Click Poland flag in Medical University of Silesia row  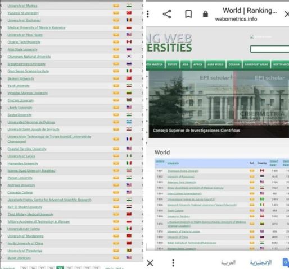pos(129,27)
